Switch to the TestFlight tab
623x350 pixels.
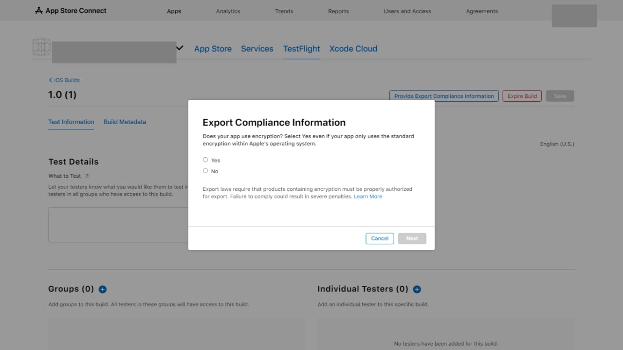(302, 49)
